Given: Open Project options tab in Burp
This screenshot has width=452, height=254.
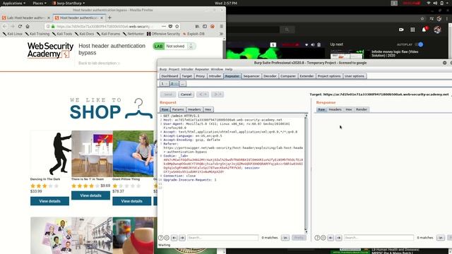Looking at the screenshot, I should coord(329,76).
